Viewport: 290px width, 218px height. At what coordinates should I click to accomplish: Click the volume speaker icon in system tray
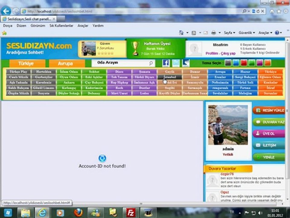point(260,213)
